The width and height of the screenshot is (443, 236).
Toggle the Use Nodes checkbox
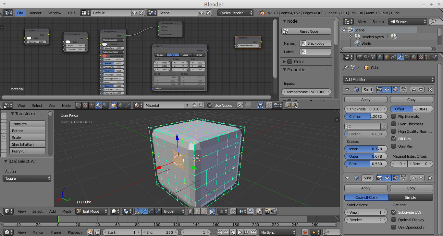210,106
